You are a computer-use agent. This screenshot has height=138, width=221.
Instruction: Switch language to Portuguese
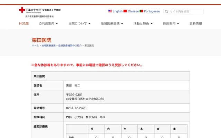pyautogui.click(x=152, y=11)
